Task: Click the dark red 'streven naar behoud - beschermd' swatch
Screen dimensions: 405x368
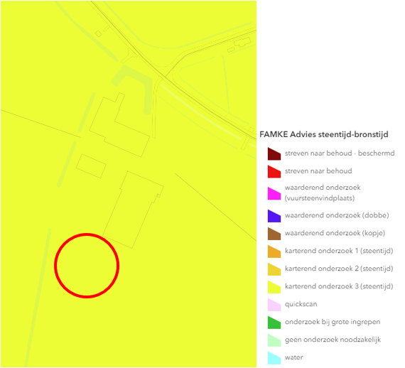Action: point(274,154)
